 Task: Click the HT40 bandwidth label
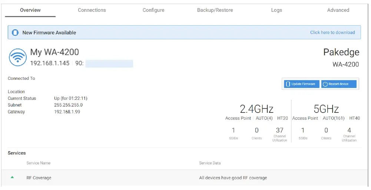[x=354, y=118]
